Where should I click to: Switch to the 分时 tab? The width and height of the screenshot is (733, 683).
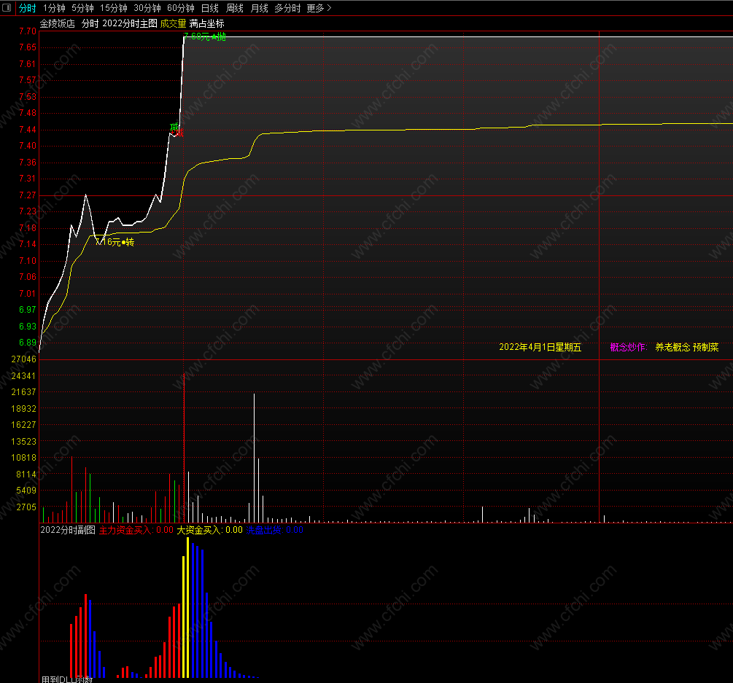point(27,8)
